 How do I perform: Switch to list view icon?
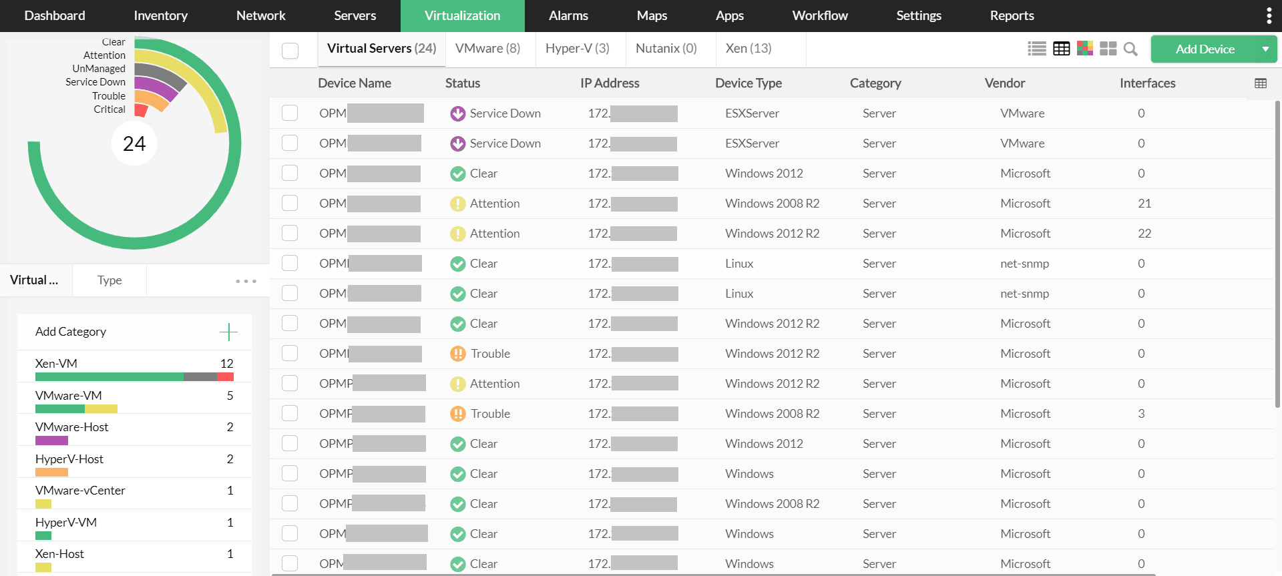coord(1037,49)
